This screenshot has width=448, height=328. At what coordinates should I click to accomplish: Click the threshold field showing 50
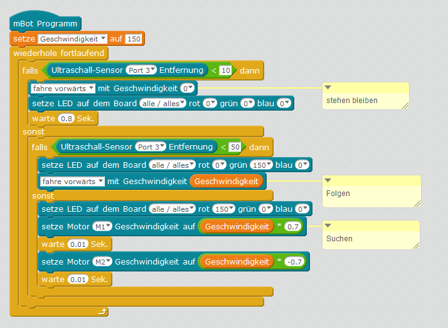tap(235, 147)
